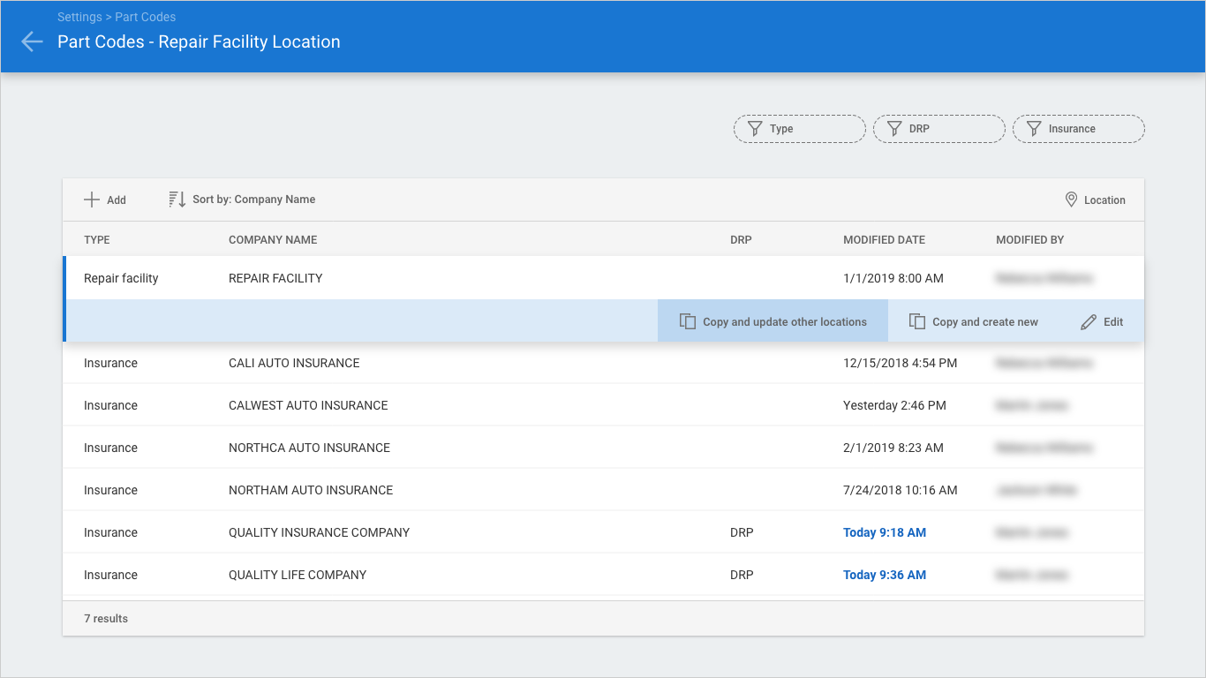
Task: Click the Modified Date column header
Action: click(884, 240)
